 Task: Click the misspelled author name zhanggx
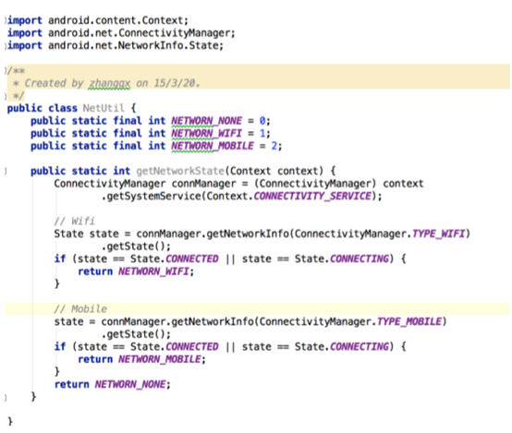109,83
